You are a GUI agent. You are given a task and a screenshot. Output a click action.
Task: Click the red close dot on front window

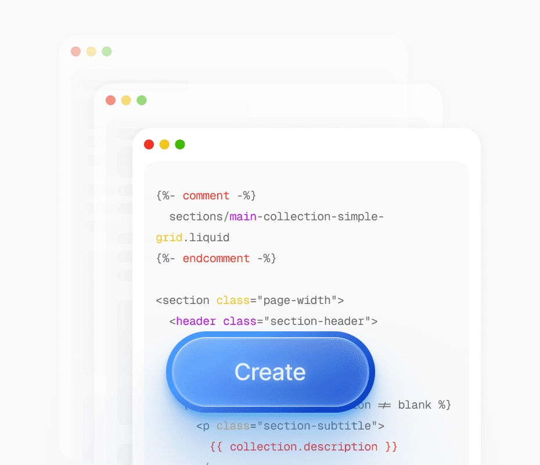[149, 144]
